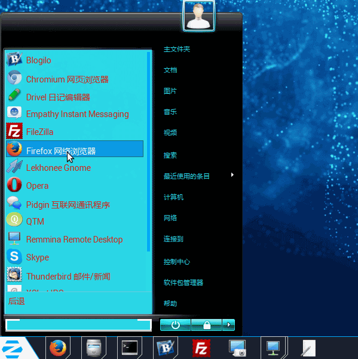Open 主文件夹 home folder
Screen dimensions: 358x359
click(x=177, y=49)
